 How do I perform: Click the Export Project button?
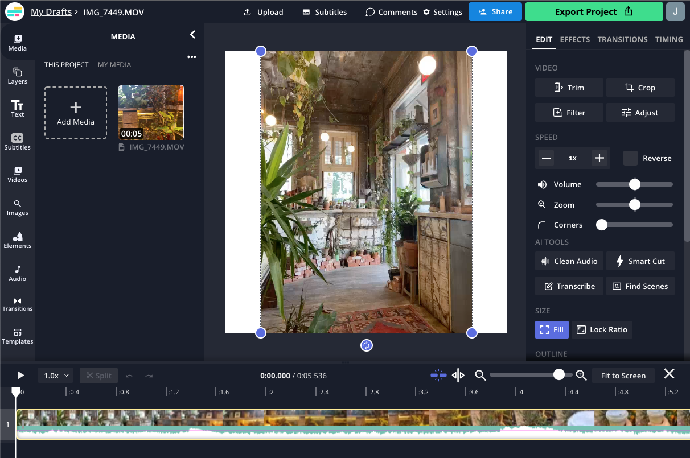(x=594, y=11)
